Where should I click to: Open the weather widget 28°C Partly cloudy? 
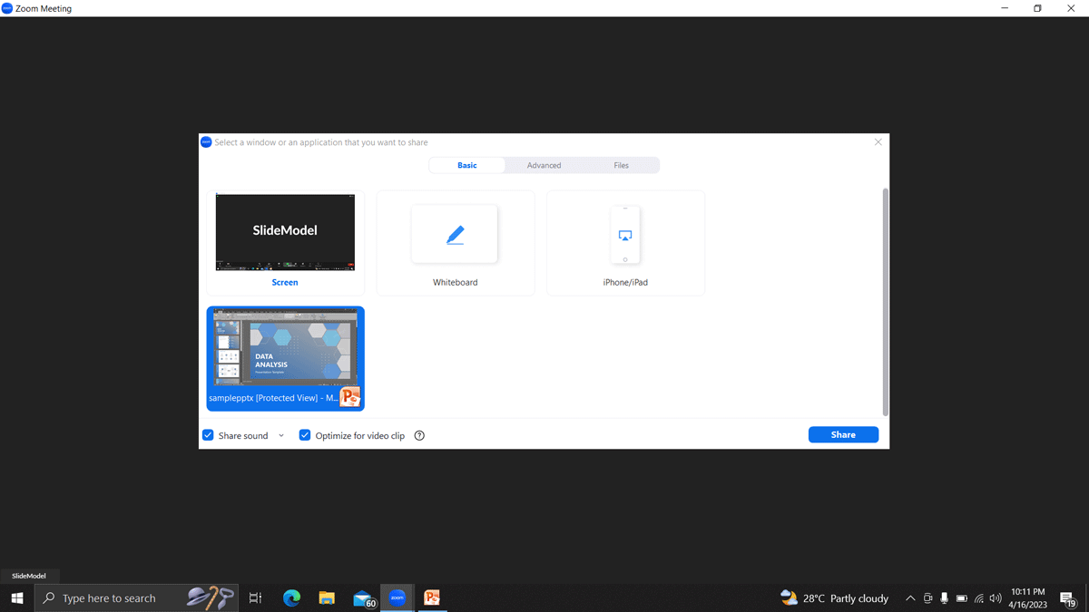click(834, 598)
